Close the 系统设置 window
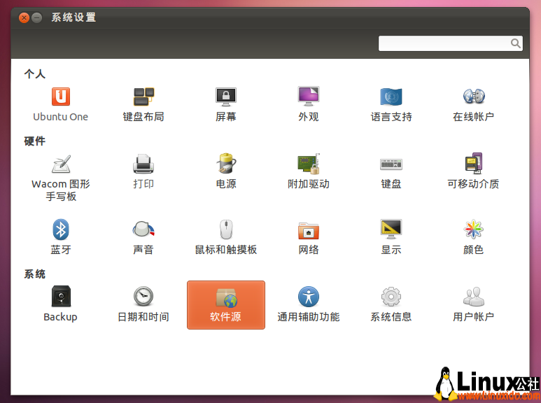 pyautogui.click(x=24, y=17)
